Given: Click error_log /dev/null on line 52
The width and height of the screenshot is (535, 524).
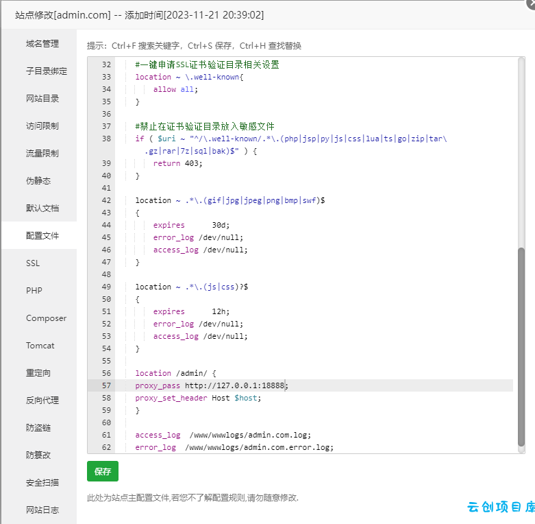Looking at the screenshot, I should tap(198, 324).
